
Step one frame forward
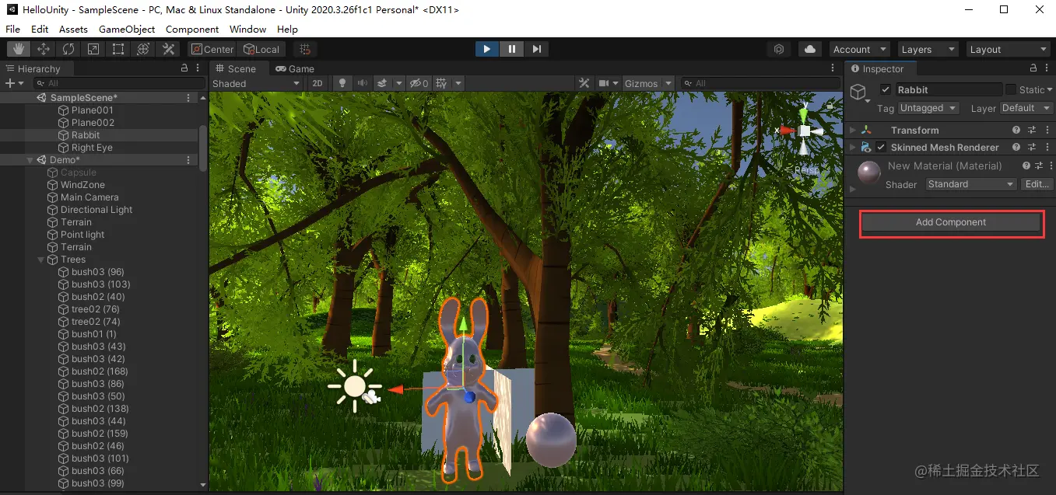point(536,49)
